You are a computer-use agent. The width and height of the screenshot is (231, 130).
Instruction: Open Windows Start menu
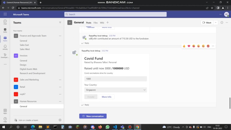[x=3, y=127]
